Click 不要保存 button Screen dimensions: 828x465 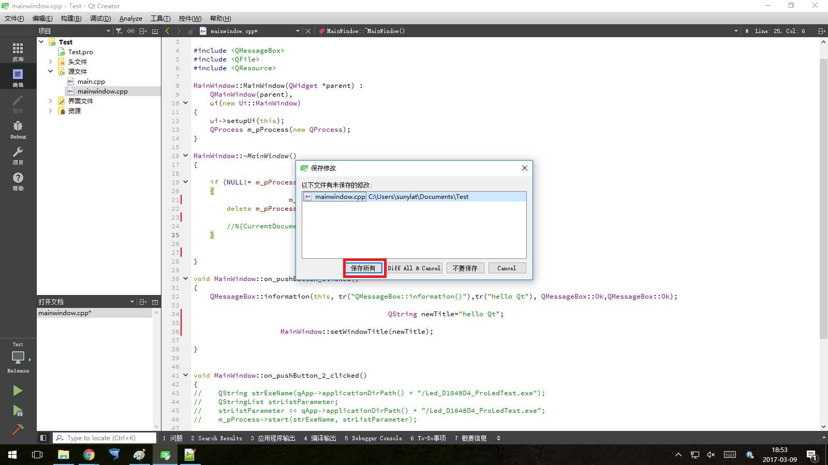(465, 268)
